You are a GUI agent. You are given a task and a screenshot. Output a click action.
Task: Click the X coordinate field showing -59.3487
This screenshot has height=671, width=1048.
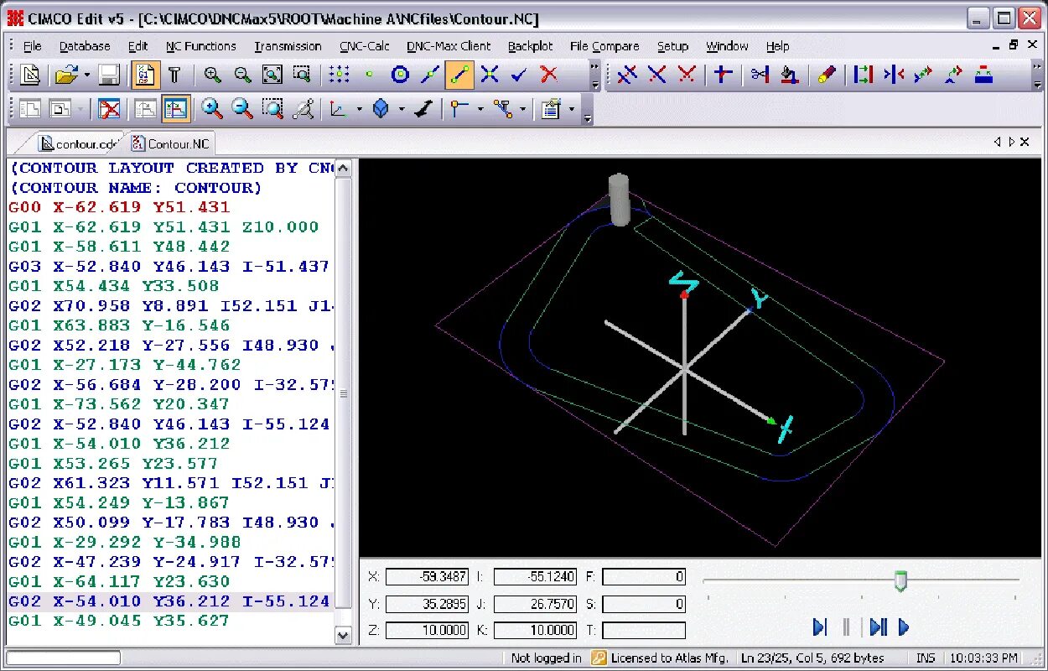coord(427,576)
